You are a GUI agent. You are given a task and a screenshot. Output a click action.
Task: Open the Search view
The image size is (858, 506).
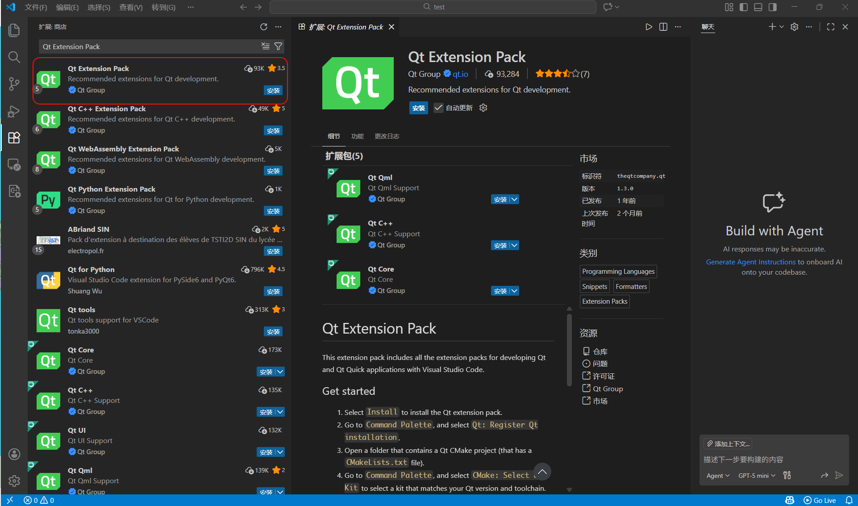[14, 57]
